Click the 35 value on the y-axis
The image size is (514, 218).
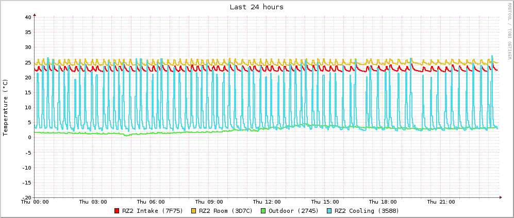[x=28, y=32]
